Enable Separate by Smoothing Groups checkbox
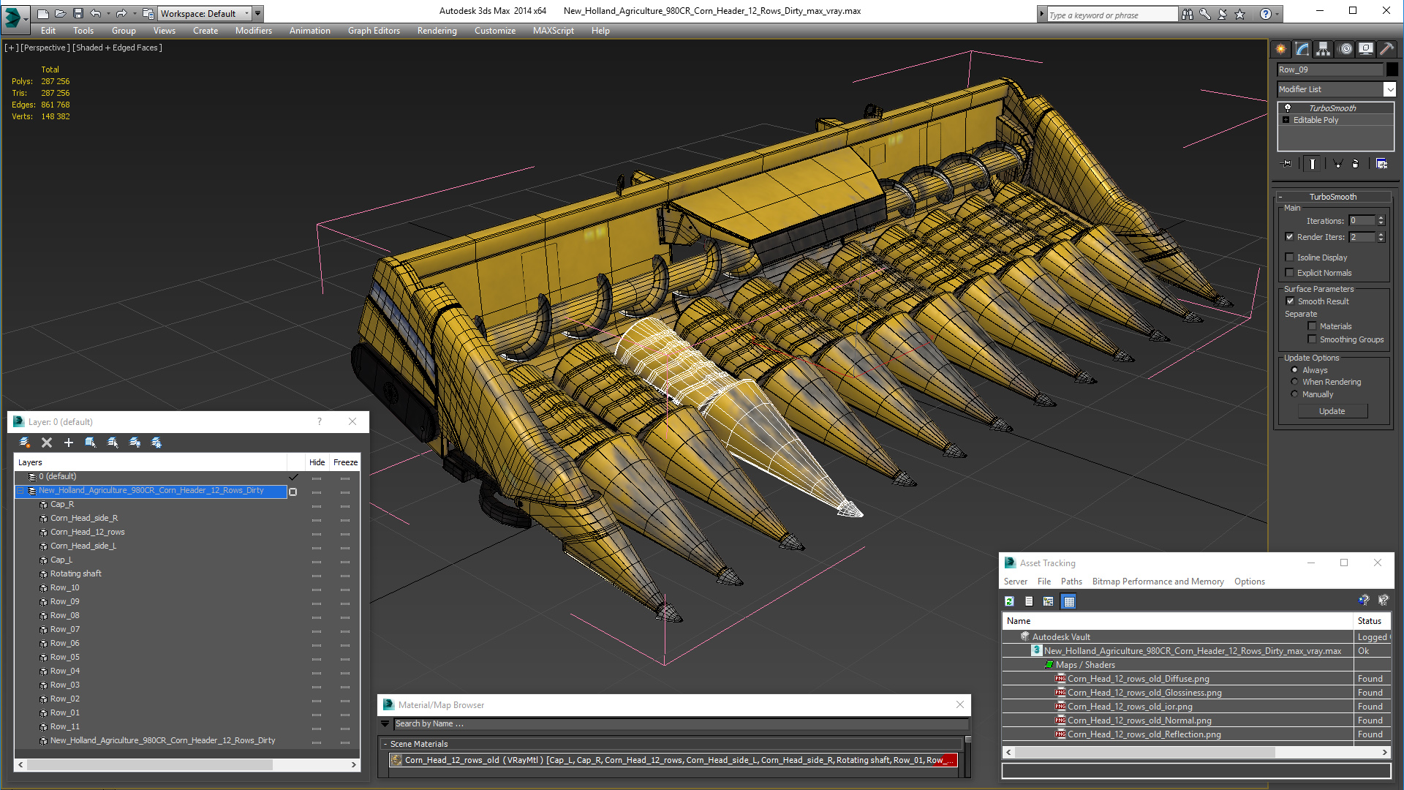1404x790 pixels. coord(1312,339)
